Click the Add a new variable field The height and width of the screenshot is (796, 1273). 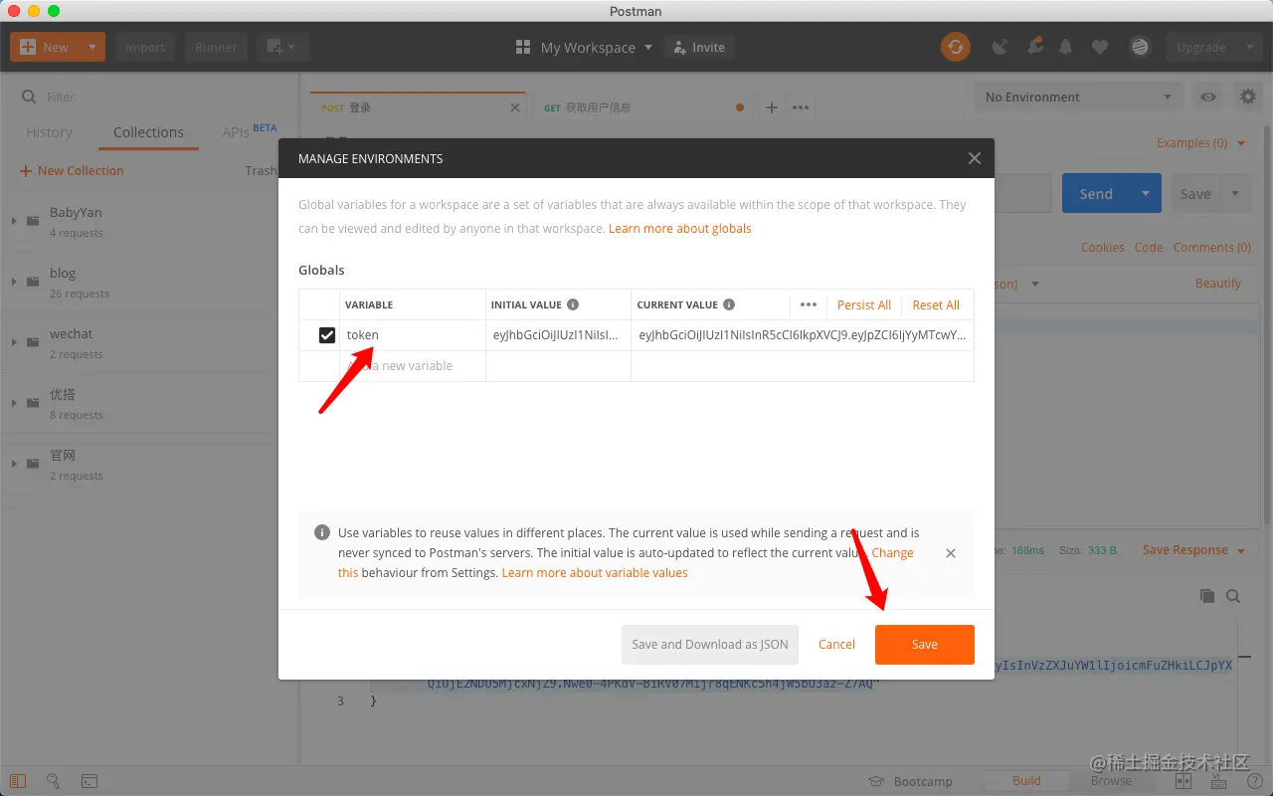pyautogui.click(x=412, y=366)
